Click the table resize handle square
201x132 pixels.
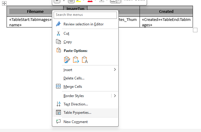(x=195, y=30)
